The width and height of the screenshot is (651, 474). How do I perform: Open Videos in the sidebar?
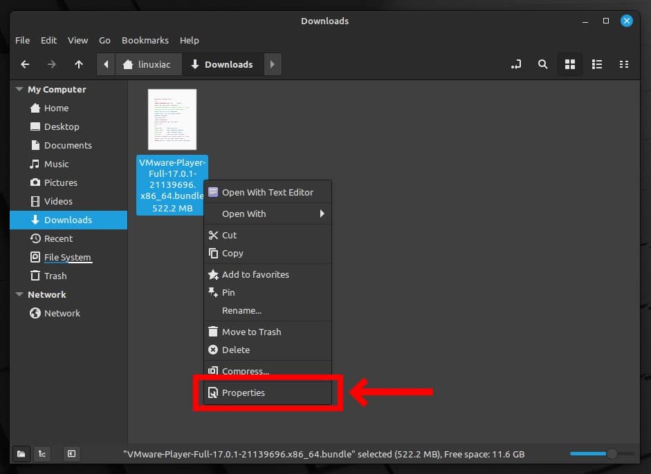68,201
